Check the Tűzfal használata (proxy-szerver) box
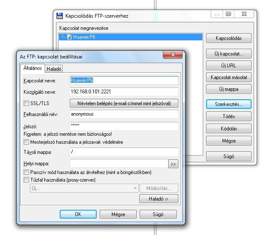The image size is (273, 235). click(26, 180)
